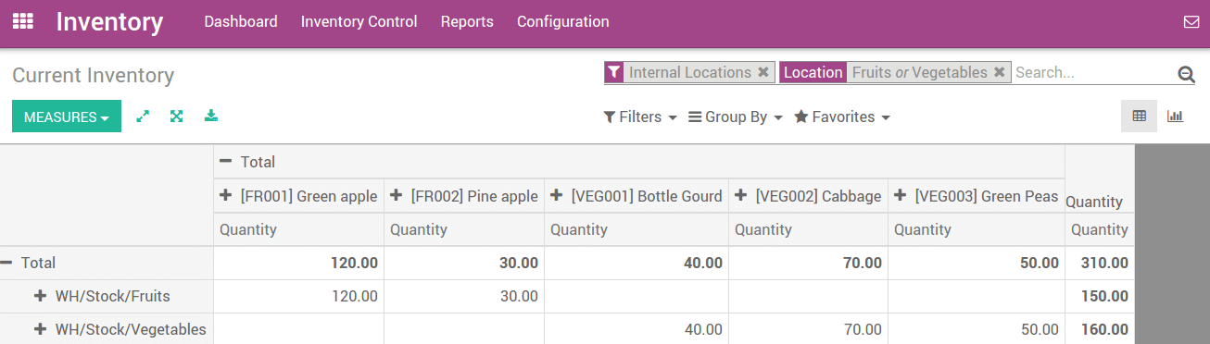The image size is (1210, 344).
Task: Click the search magnifier icon
Action: [1186, 74]
